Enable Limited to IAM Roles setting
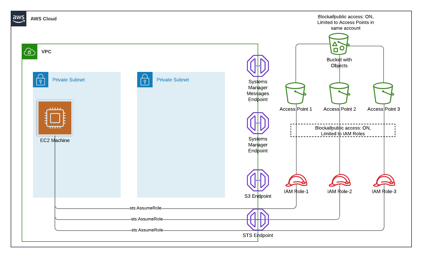 (x=342, y=134)
